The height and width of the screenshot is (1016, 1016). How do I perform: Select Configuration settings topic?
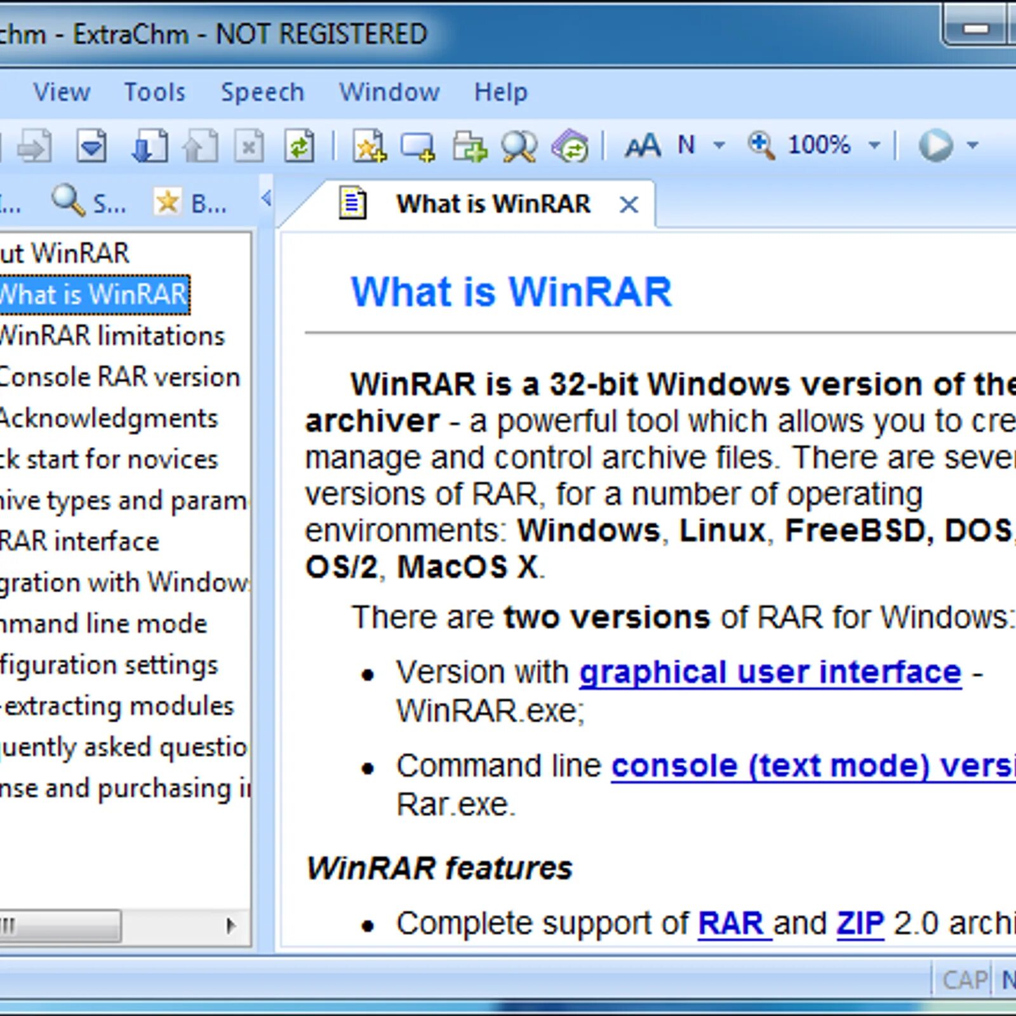click(109, 665)
